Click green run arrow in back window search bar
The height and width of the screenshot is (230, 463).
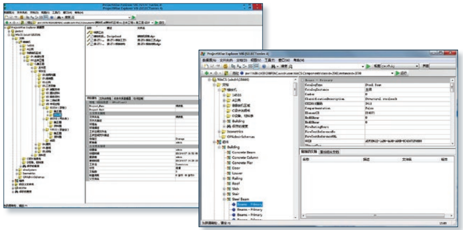pyautogui.click(x=134, y=18)
